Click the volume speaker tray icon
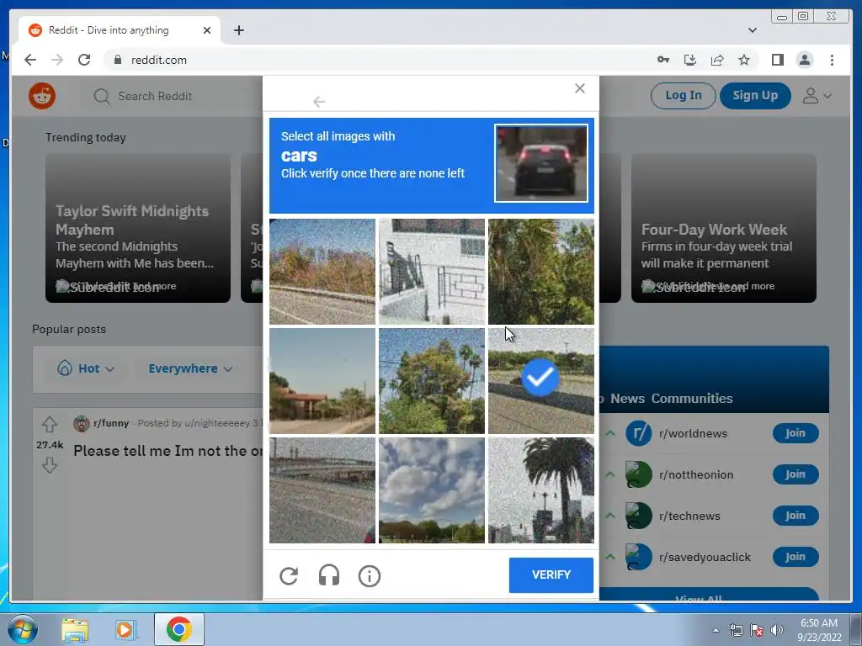 [776, 630]
